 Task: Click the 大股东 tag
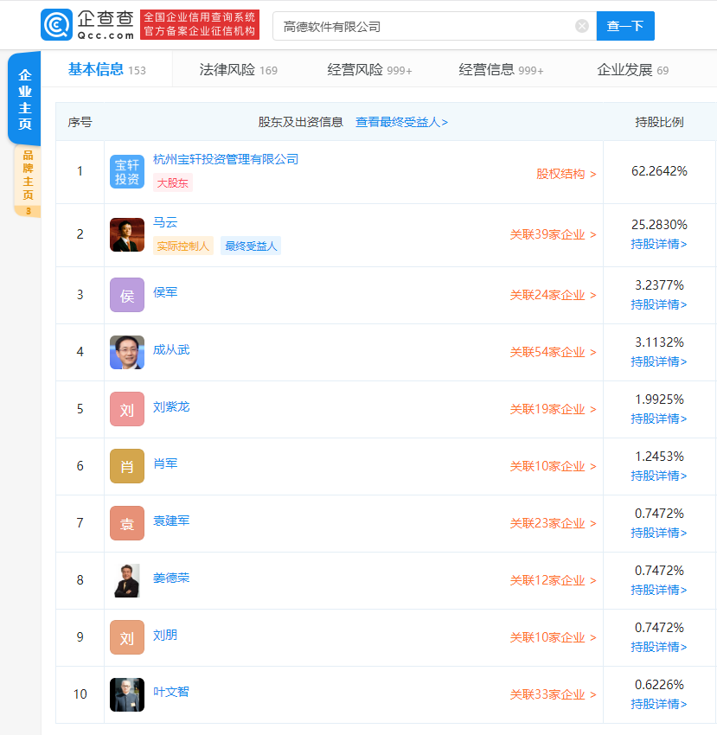pyautogui.click(x=173, y=182)
